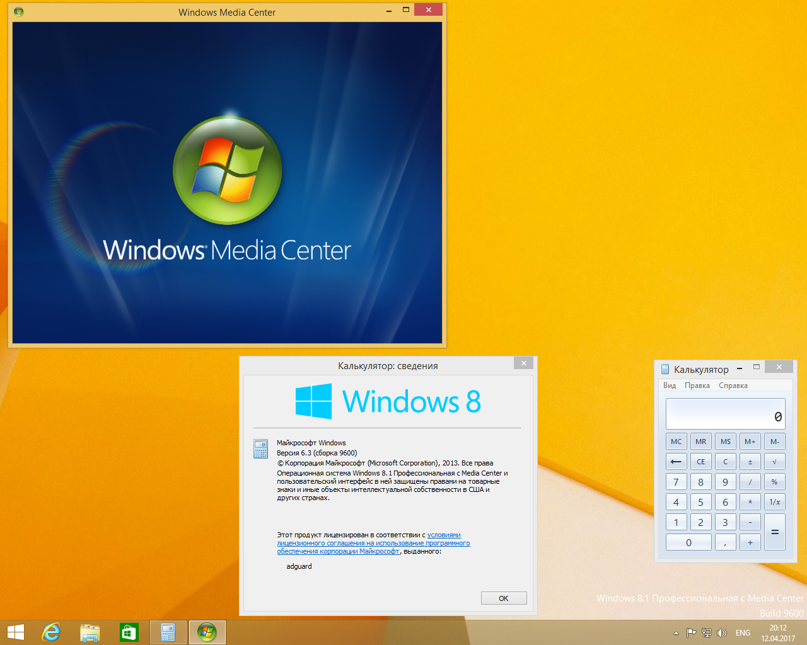
Task: Click licensed user name adguard
Action: 299,566
